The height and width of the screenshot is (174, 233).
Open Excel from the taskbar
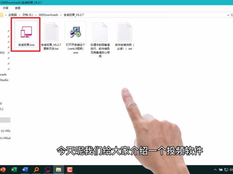coord(14,169)
